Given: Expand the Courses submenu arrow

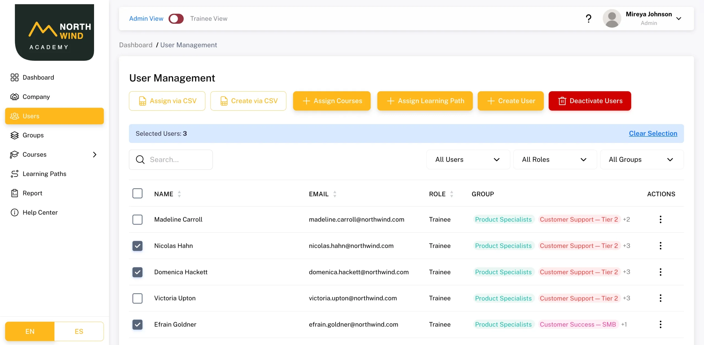Looking at the screenshot, I should (95, 154).
